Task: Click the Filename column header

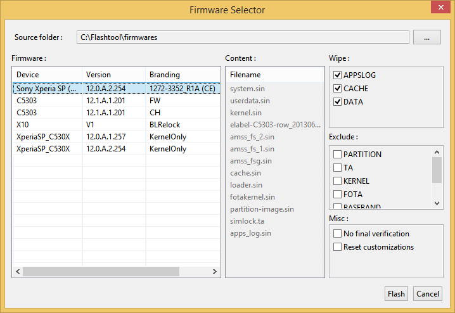Action: click(275, 75)
